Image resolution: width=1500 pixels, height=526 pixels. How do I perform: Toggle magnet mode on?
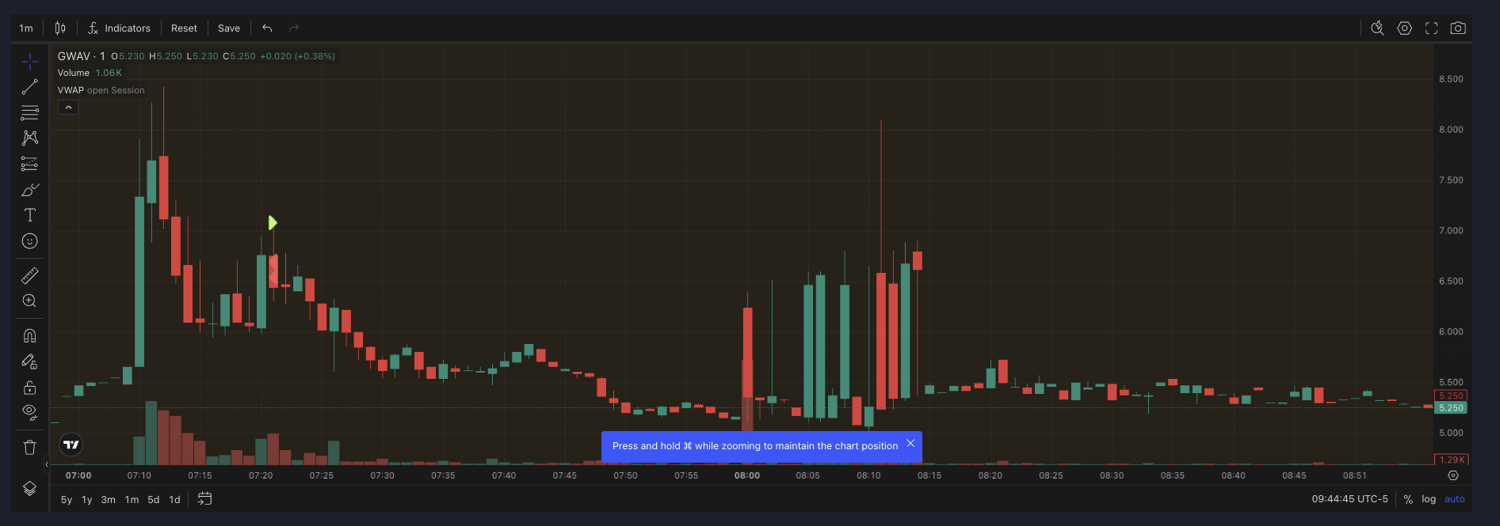[30, 335]
